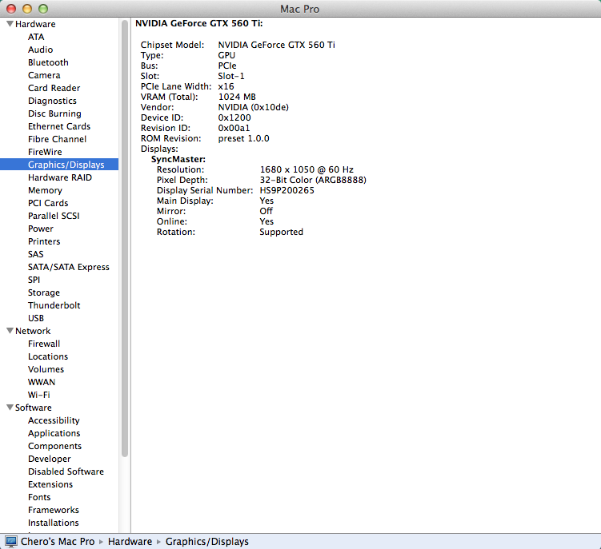Open Applications under Software
The width and height of the screenshot is (601, 549).
[x=54, y=433]
